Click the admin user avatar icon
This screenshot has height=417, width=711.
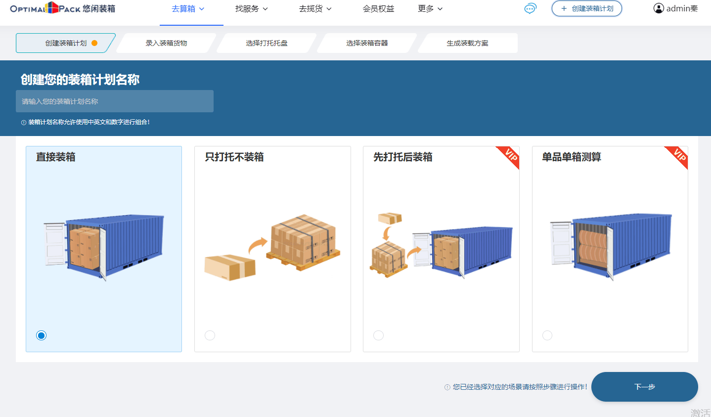pyautogui.click(x=659, y=8)
